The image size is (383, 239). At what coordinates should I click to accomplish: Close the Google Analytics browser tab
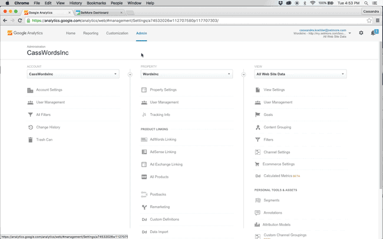click(70, 12)
